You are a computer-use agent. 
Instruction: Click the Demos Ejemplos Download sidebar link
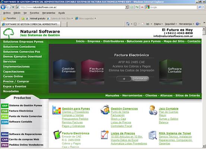pyautogui.click(x=22, y=56)
